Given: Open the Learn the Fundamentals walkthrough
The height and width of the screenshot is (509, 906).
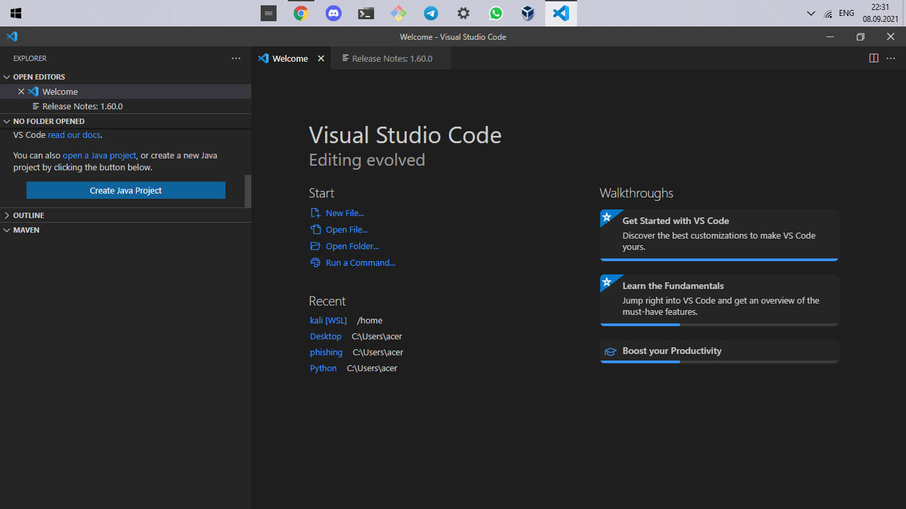Looking at the screenshot, I should tap(719, 300).
